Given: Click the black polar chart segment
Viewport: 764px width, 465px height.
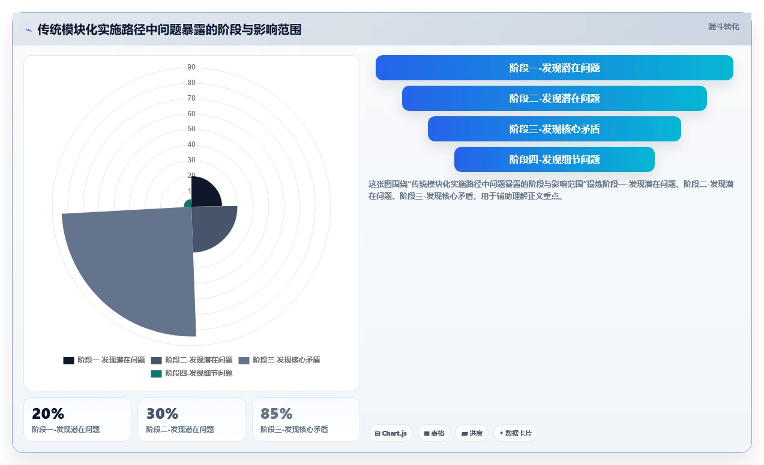Looking at the screenshot, I should pyautogui.click(x=204, y=194).
